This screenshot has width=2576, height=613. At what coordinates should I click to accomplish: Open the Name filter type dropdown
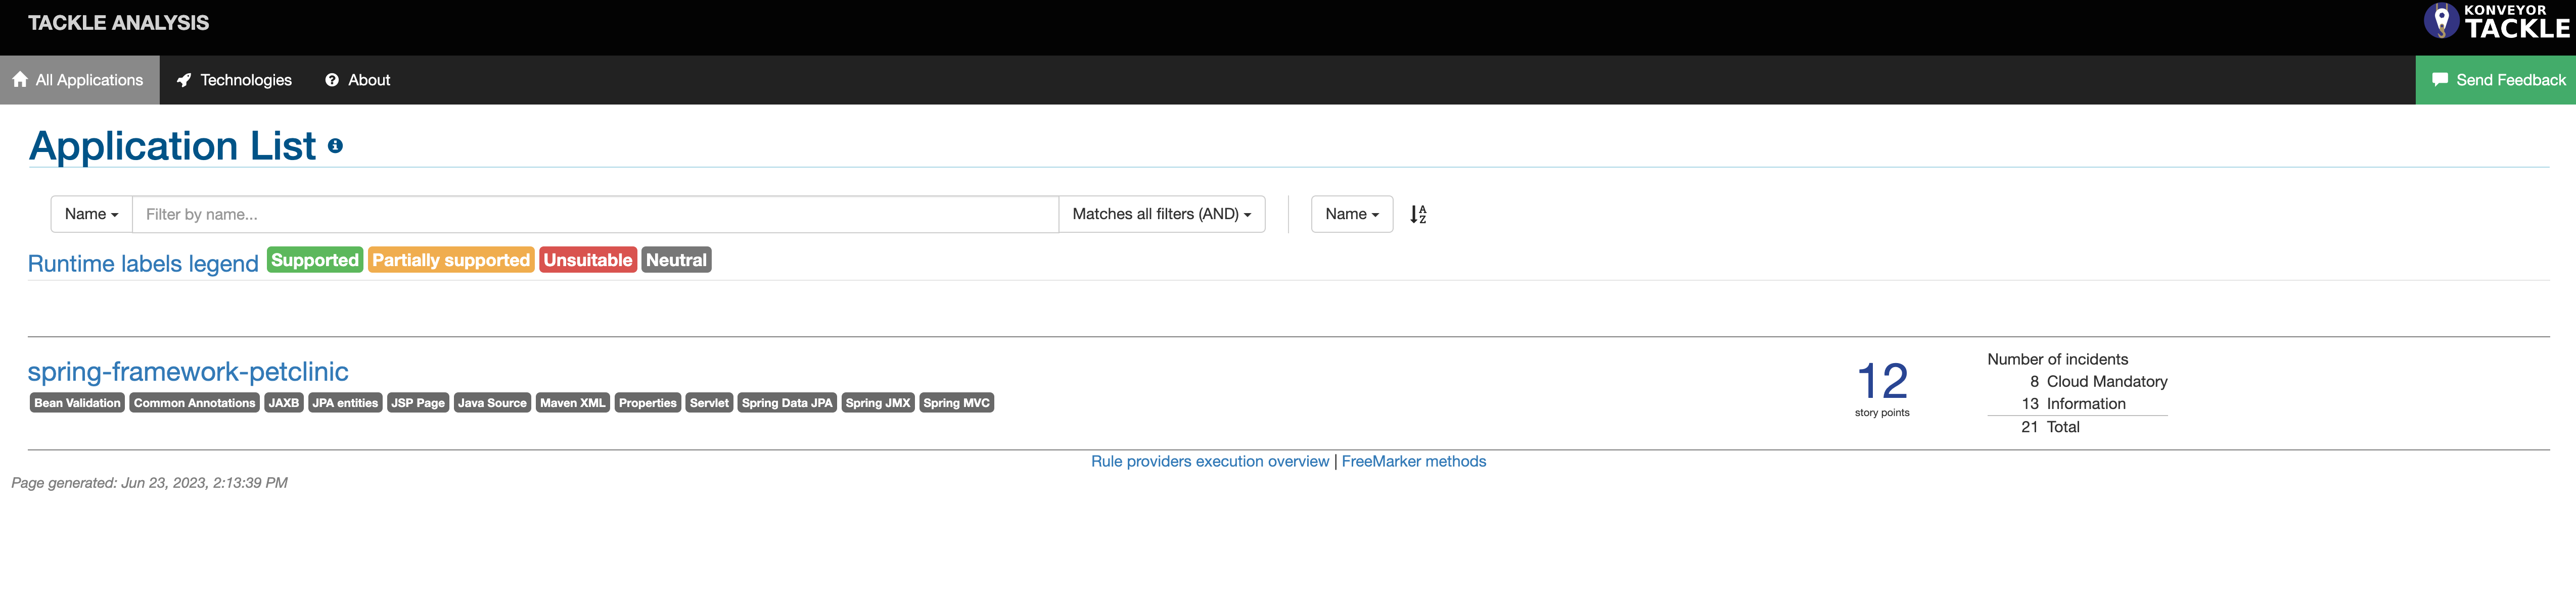[x=92, y=215]
